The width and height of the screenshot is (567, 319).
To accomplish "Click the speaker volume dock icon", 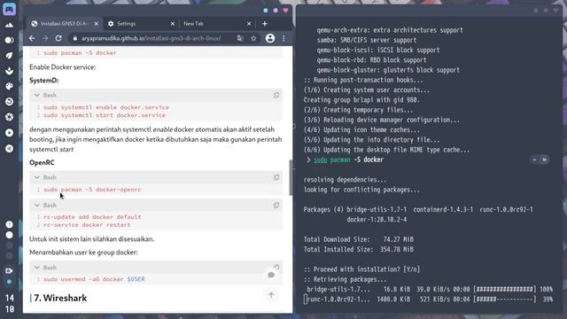I will pyautogui.click(x=9, y=148).
